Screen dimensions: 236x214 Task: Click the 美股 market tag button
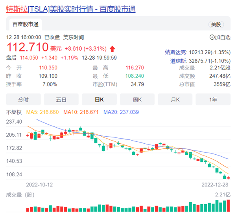pos(216,24)
